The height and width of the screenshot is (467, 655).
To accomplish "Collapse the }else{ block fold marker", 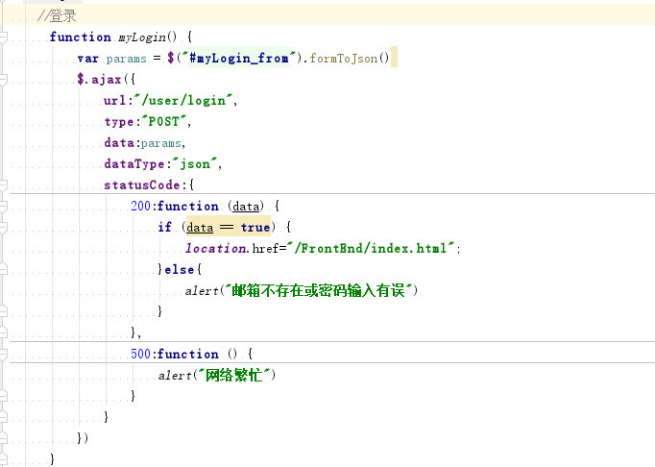I will point(3,270).
